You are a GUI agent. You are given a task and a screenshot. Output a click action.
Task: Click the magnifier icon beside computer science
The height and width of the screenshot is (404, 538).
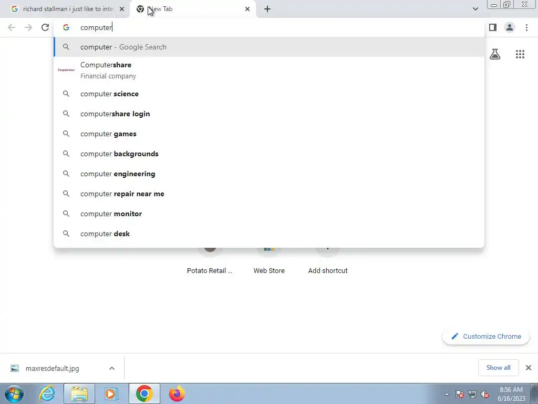(66, 94)
